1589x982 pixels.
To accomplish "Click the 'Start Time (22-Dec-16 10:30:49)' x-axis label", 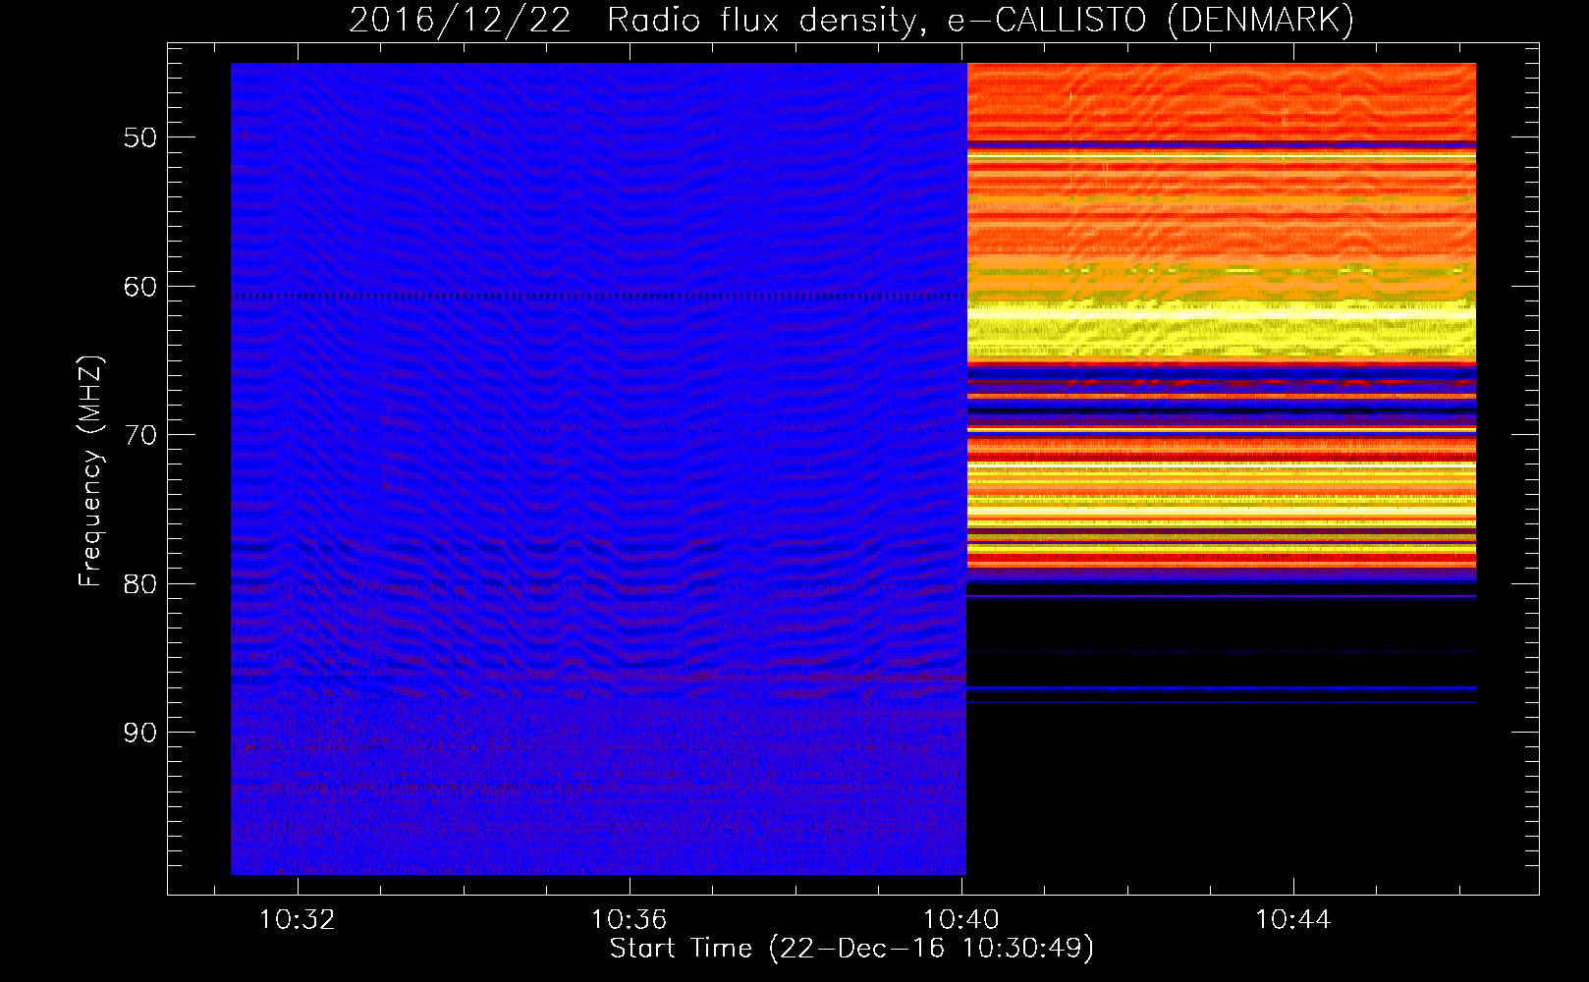I will [x=851, y=949].
